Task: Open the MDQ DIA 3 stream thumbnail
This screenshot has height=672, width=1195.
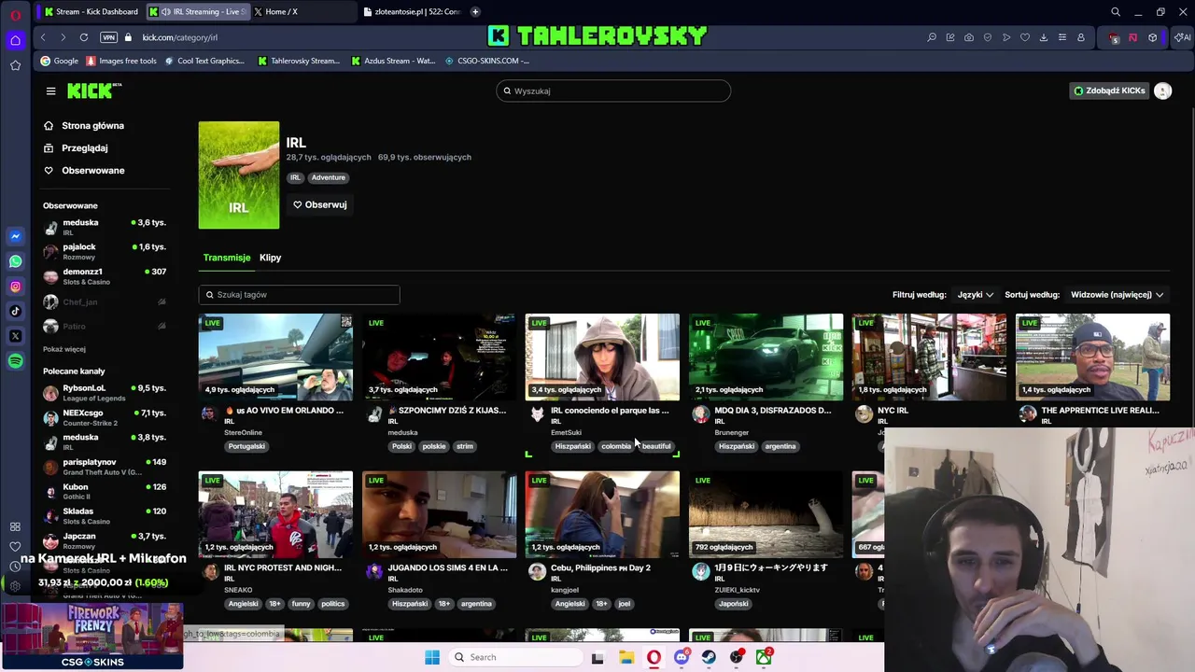Action: (x=766, y=357)
